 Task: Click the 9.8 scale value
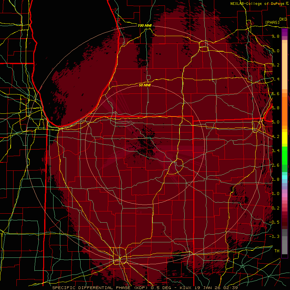(275, 36)
